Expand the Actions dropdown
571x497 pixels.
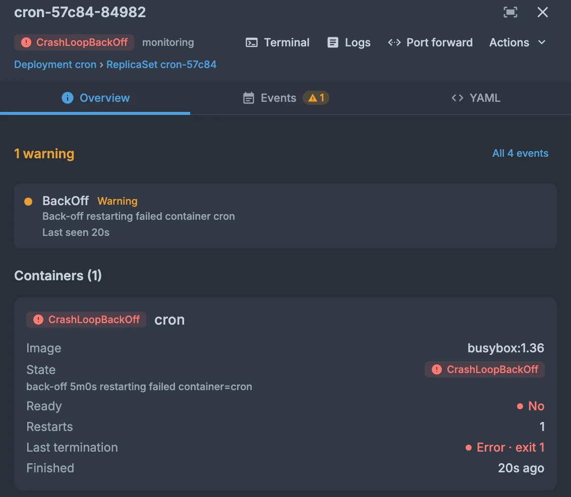click(x=517, y=42)
